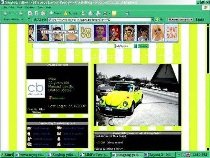Open the Favorites menu

click(30, 8)
